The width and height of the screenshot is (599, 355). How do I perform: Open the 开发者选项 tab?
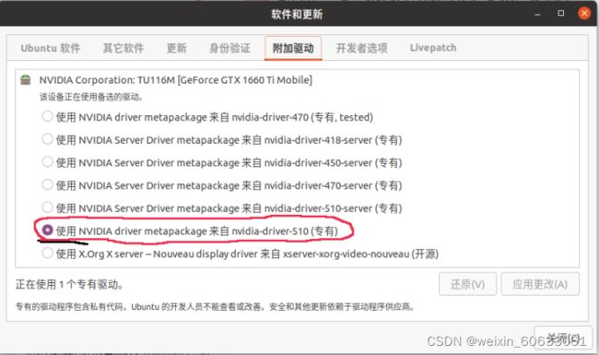click(x=362, y=48)
